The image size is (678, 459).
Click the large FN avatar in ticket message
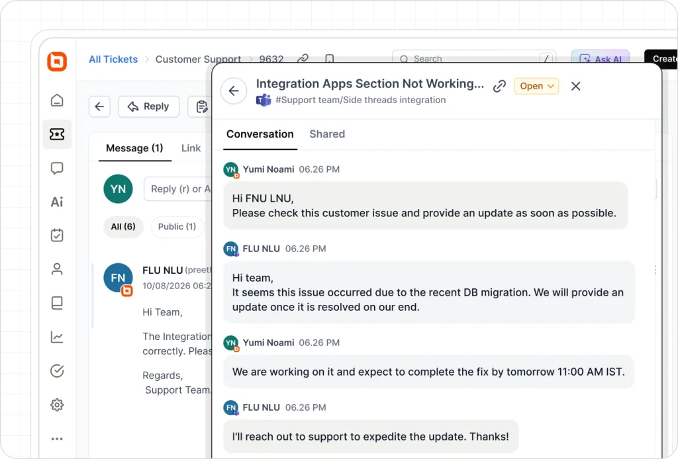click(x=118, y=278)
